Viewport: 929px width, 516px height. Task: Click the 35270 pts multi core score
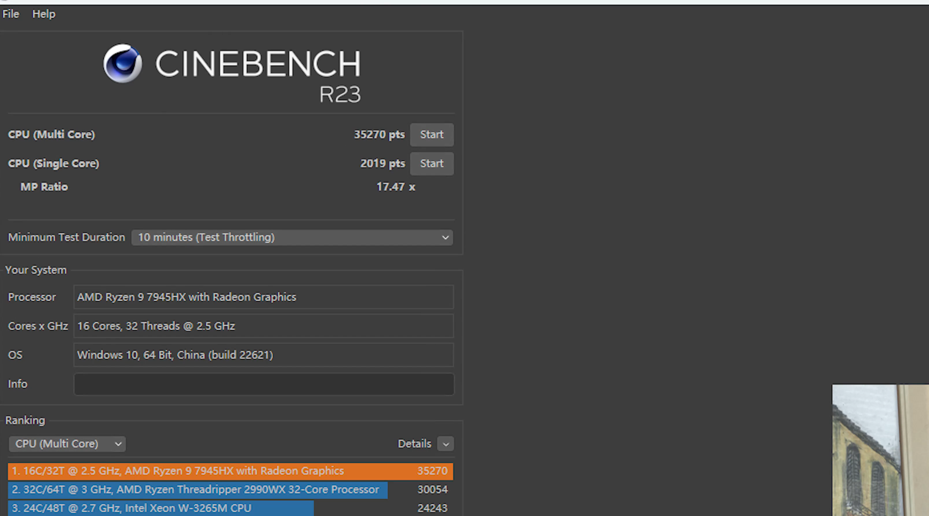pos(379,134)
